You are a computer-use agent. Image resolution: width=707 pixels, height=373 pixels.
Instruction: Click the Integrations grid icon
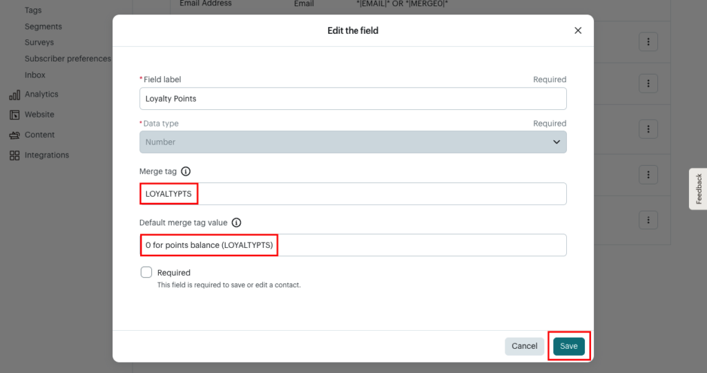click(x=14, y=155)
